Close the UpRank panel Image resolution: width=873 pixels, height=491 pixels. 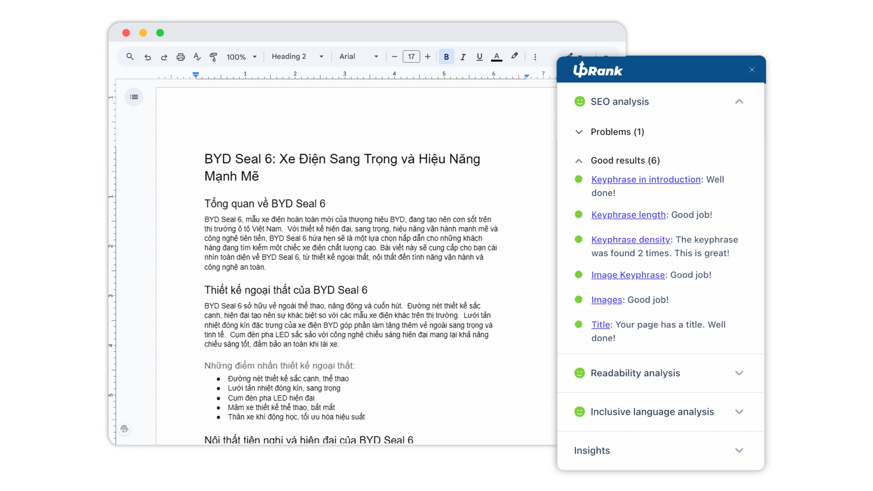coord(752,70)
